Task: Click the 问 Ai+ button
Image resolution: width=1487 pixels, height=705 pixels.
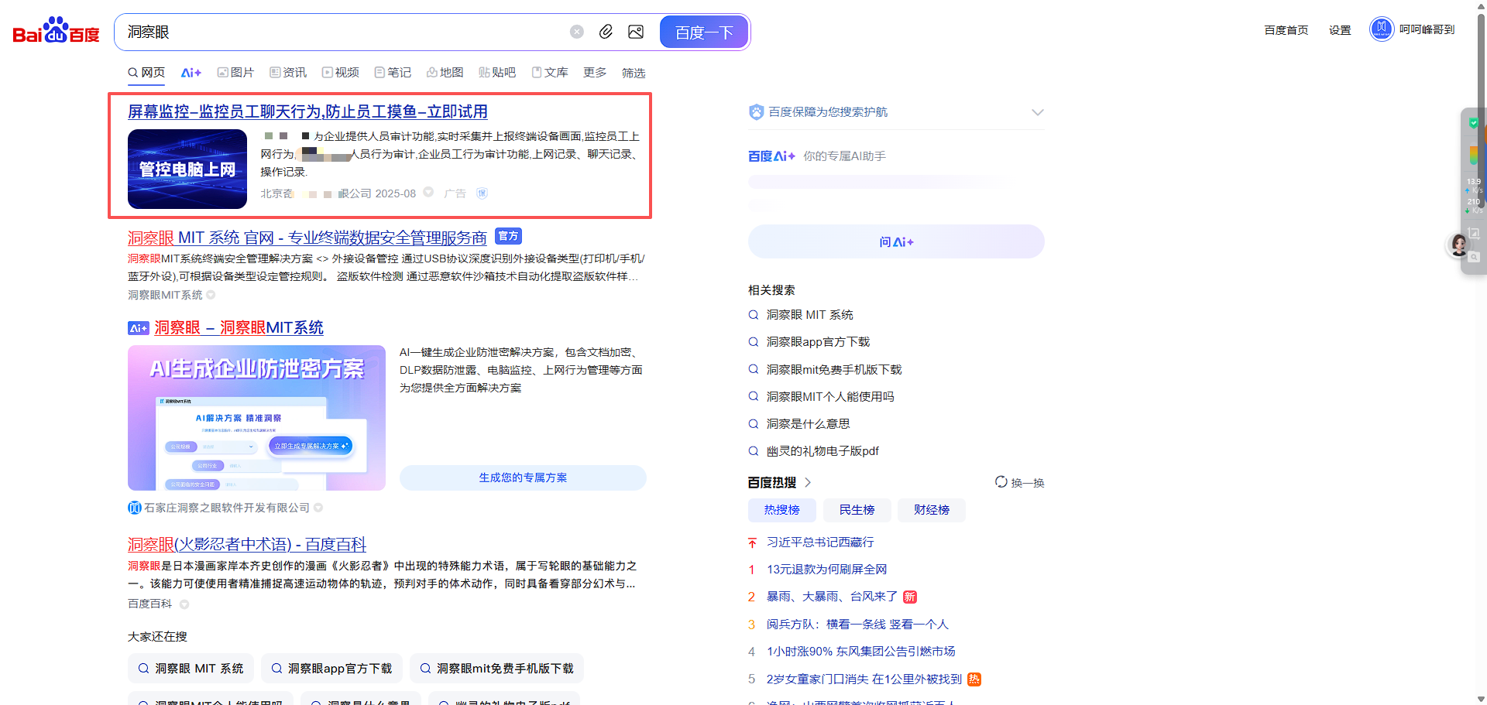Action: pyautogui.click(x=896, y=241)
